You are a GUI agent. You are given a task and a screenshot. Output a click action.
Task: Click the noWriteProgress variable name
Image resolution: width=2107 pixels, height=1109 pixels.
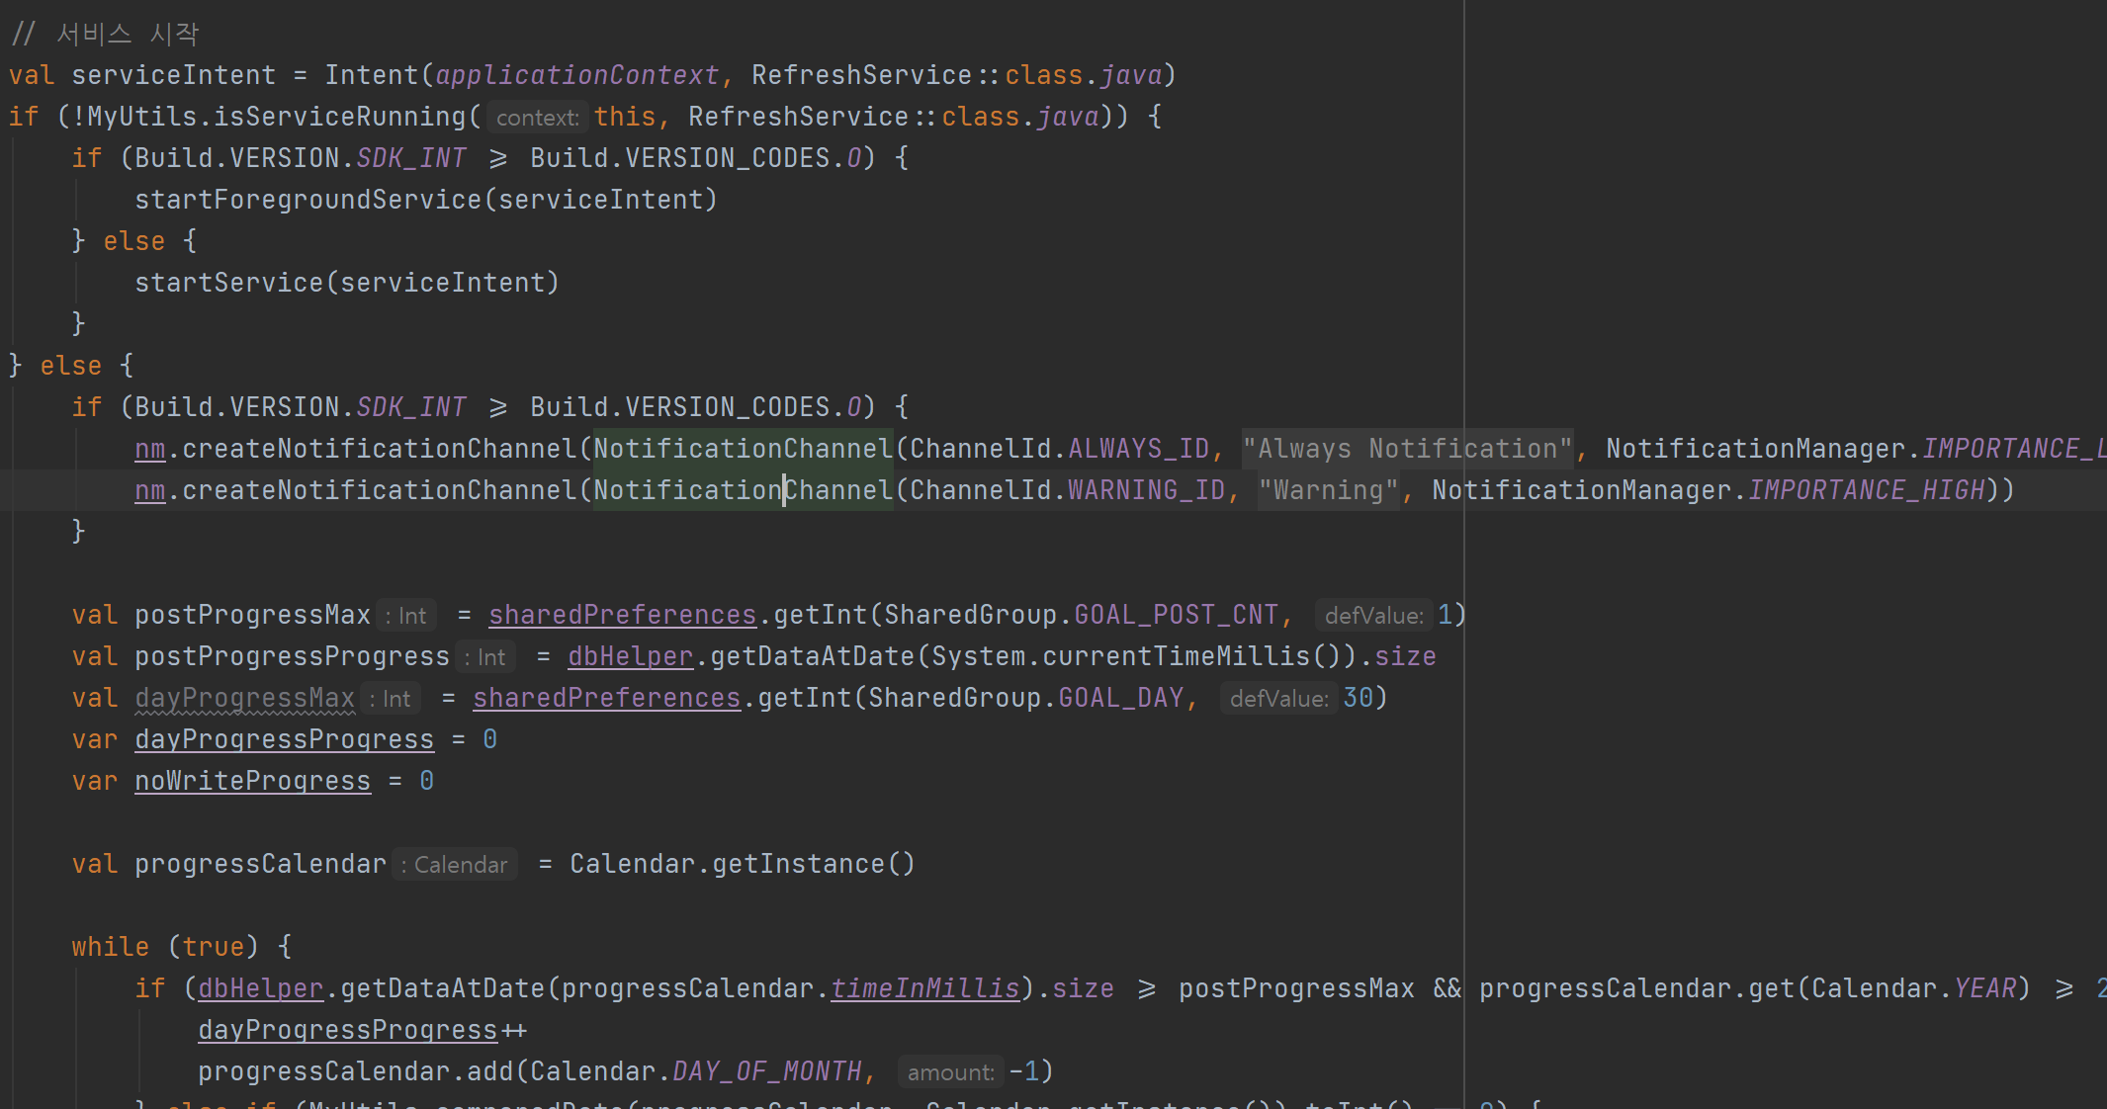pyautogui.click(x=252, y=782)
